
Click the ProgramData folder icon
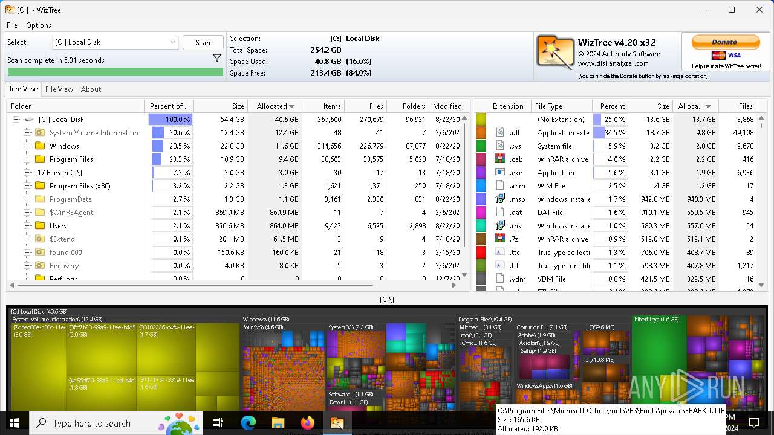(40, 199)
